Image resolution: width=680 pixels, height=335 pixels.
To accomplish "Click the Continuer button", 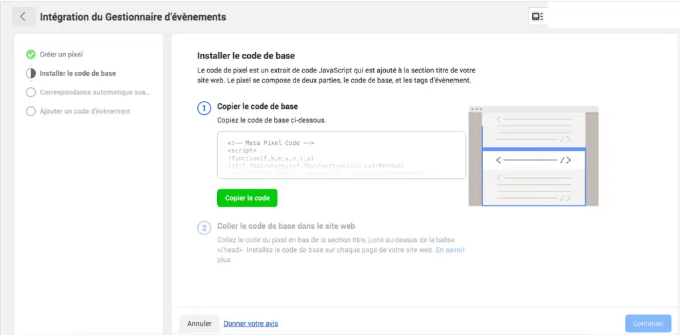I will 648,323.
